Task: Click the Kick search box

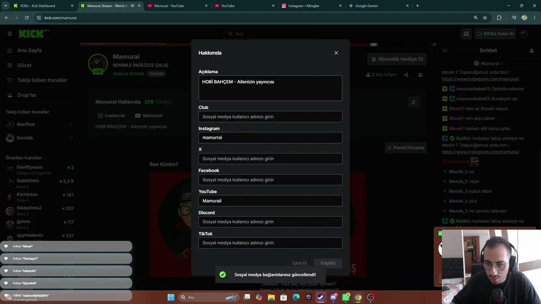Action: 270,34
